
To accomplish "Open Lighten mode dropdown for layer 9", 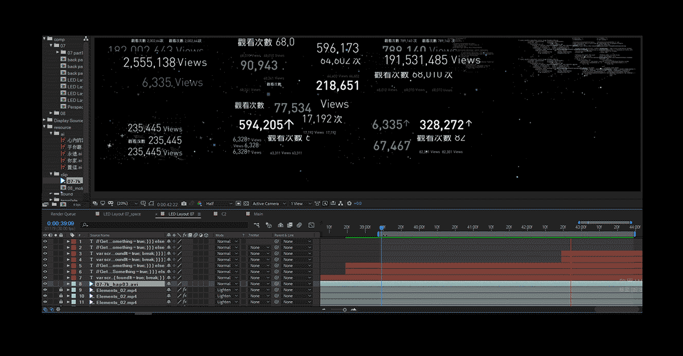I will coord(227,290).
